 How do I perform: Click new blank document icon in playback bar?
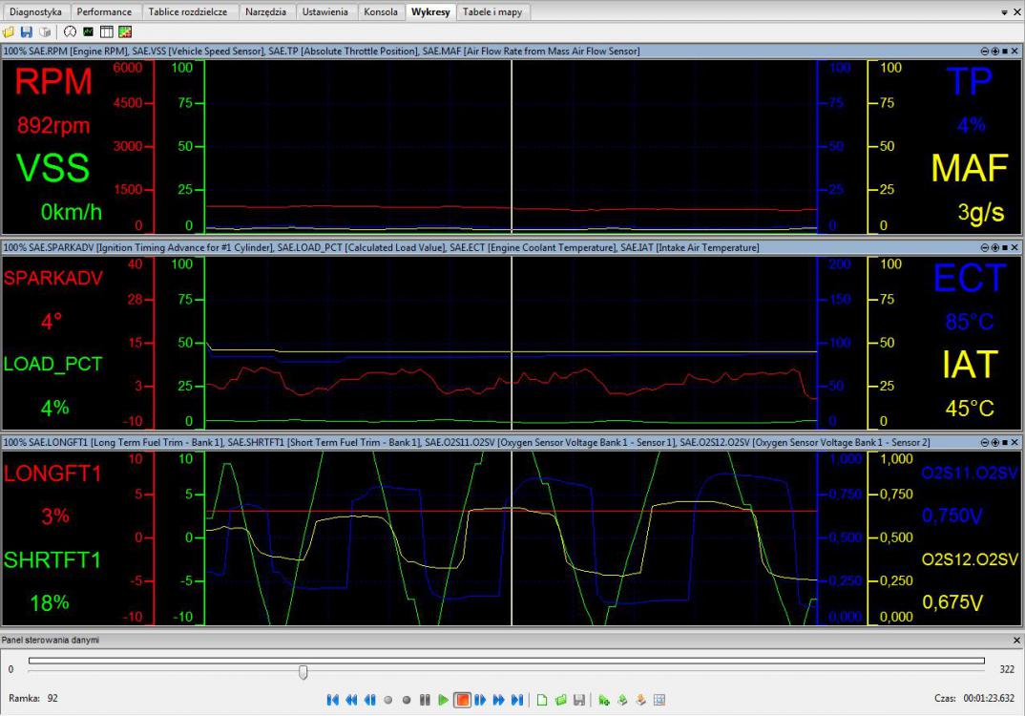(542, 700)
